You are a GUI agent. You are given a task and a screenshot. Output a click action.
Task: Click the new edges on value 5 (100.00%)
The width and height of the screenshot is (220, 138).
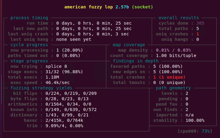168,72
